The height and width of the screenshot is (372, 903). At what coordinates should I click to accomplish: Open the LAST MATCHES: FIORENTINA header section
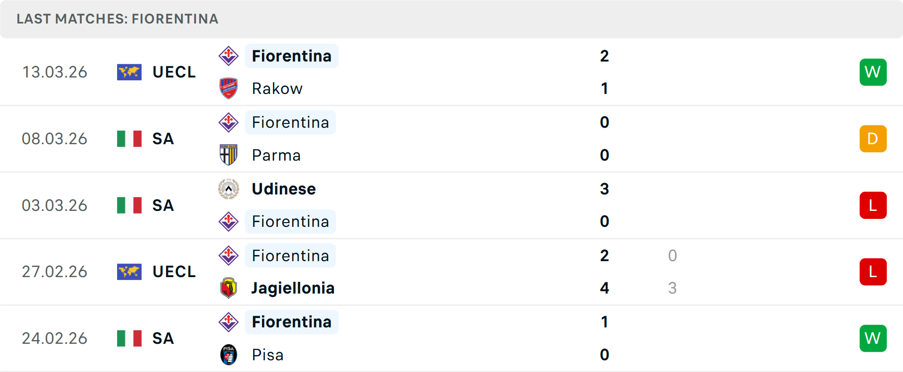[117, 19]
